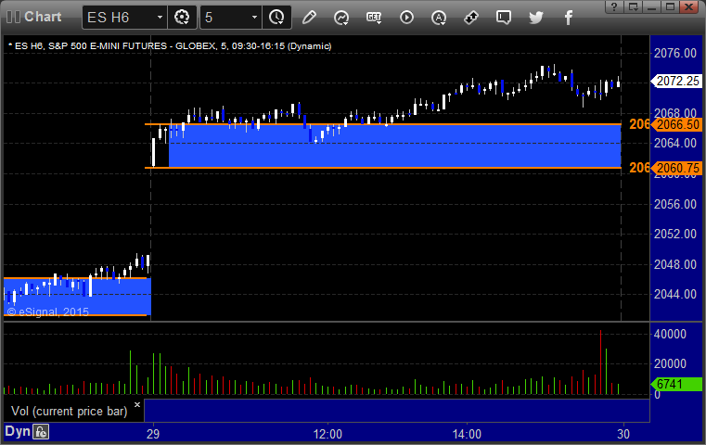Click the symbol link arrows icon
The image size is (706, 445).
(x=471, y=18)
